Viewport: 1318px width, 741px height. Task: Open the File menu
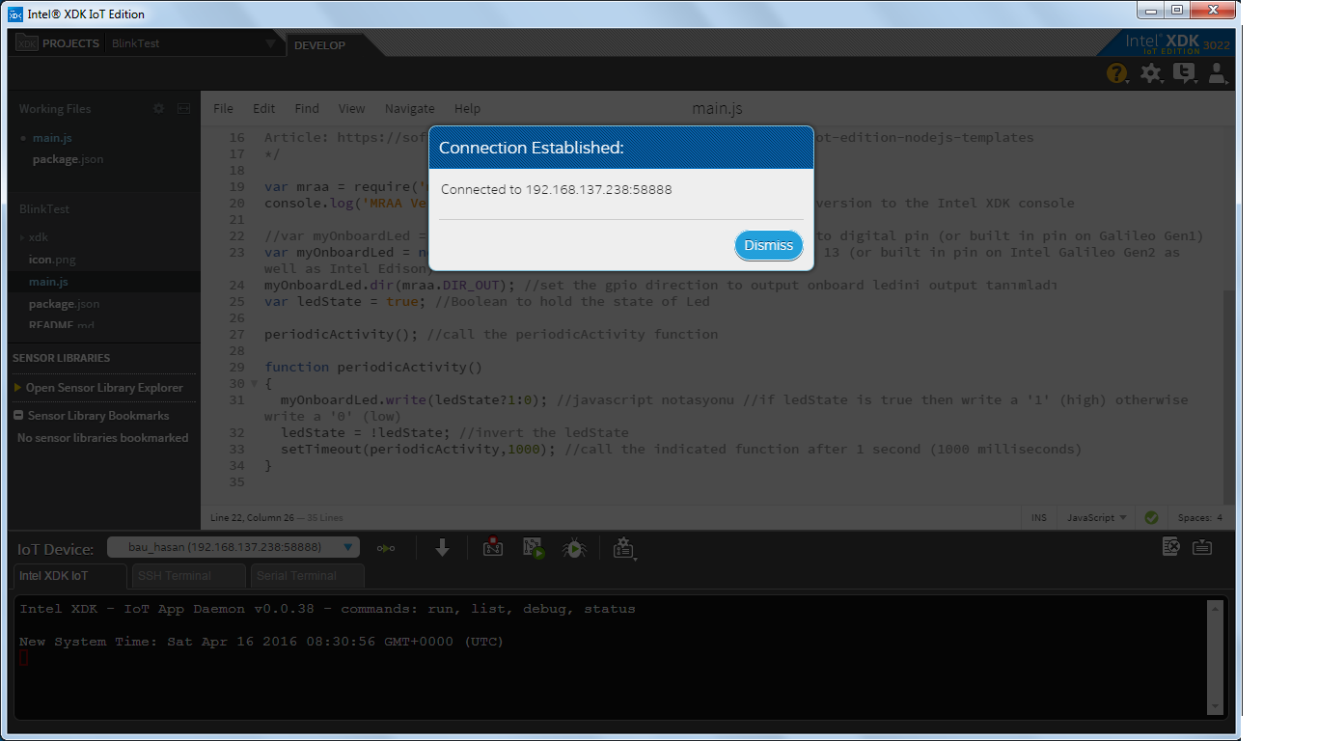223,109
